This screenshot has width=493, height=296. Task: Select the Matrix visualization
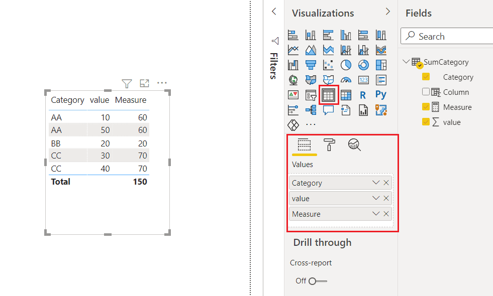pos(345,95)
